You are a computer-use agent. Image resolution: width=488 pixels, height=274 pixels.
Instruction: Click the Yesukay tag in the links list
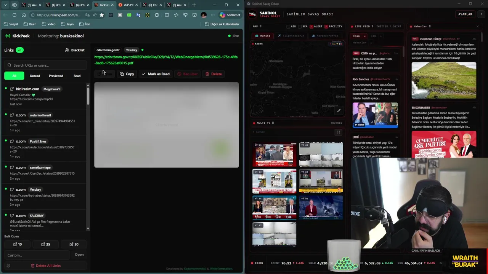pyautogui.click(x=35, y=190)
